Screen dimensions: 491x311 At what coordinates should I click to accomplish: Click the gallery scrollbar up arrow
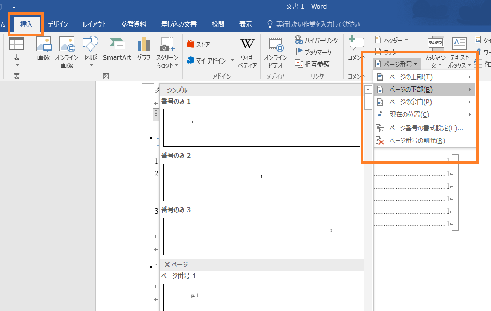[368, 90]
